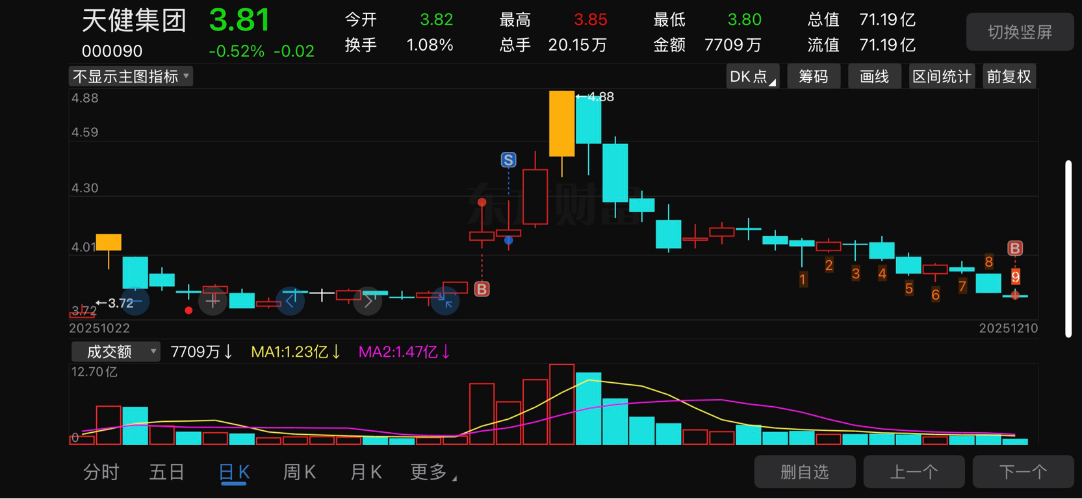The image size is (1082, 499).
Task: Tap the blue S sell signal marker
Action: (x=509, y=160)
